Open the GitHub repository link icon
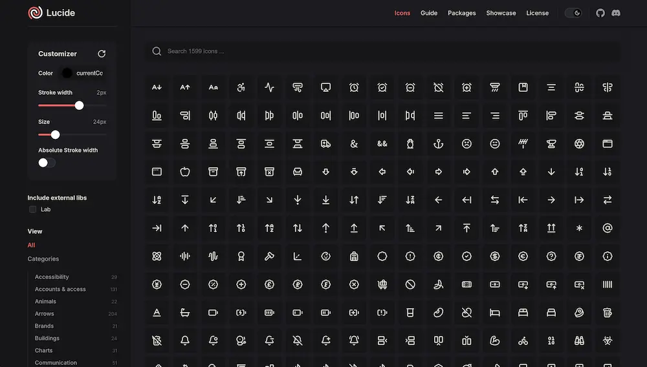 point(600,13)
